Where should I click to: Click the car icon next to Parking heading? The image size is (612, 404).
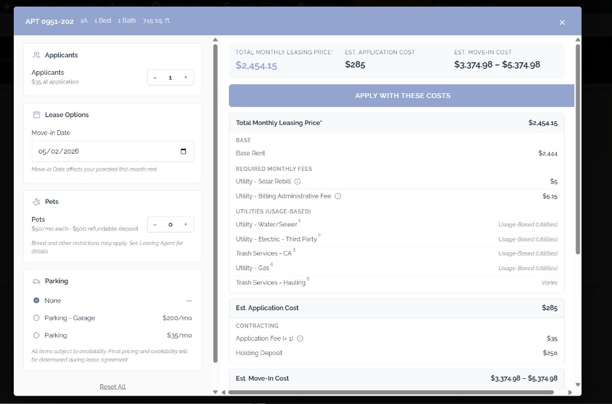click(x=36, y=281)
